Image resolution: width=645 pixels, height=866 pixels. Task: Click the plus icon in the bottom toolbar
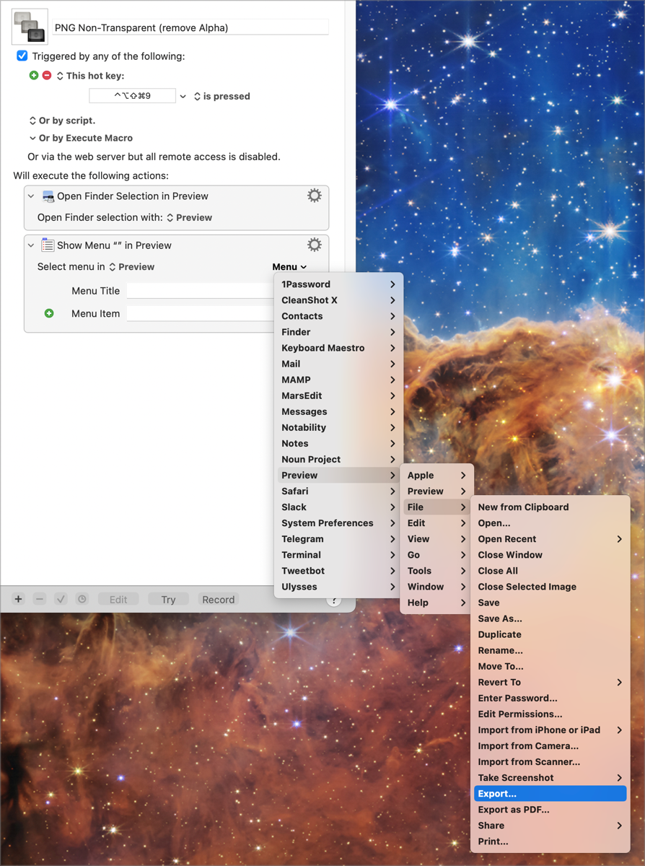pyautogui.click(x=19, y=599)
